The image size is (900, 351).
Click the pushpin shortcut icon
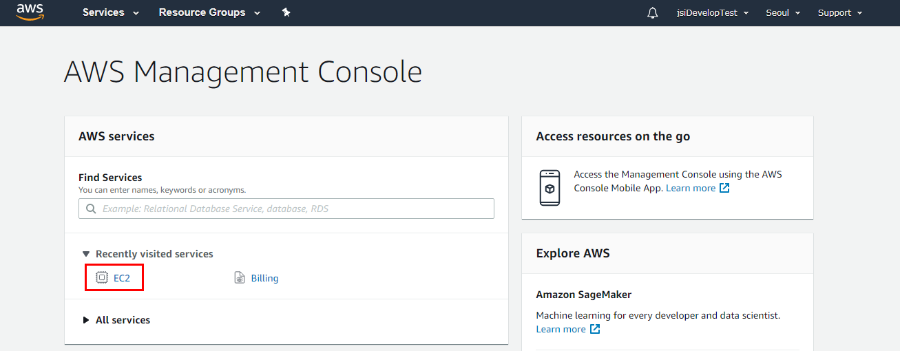point(286,12)
